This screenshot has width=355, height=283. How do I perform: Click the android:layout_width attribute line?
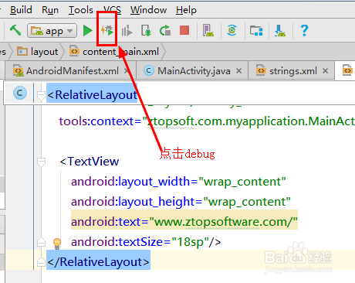pos(178,182)
